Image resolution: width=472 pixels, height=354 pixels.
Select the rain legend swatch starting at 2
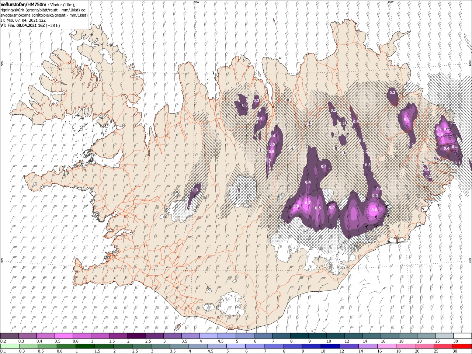[x=123, y=346]
